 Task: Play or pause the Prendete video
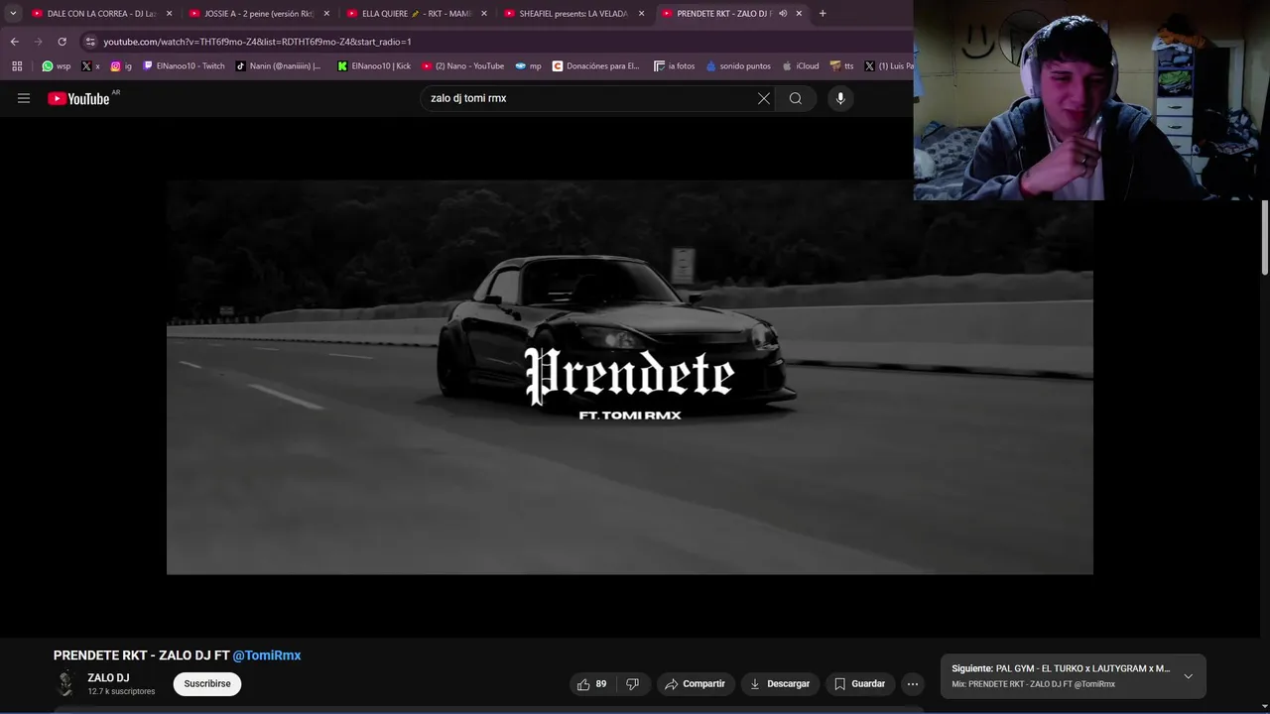[629, 377]
